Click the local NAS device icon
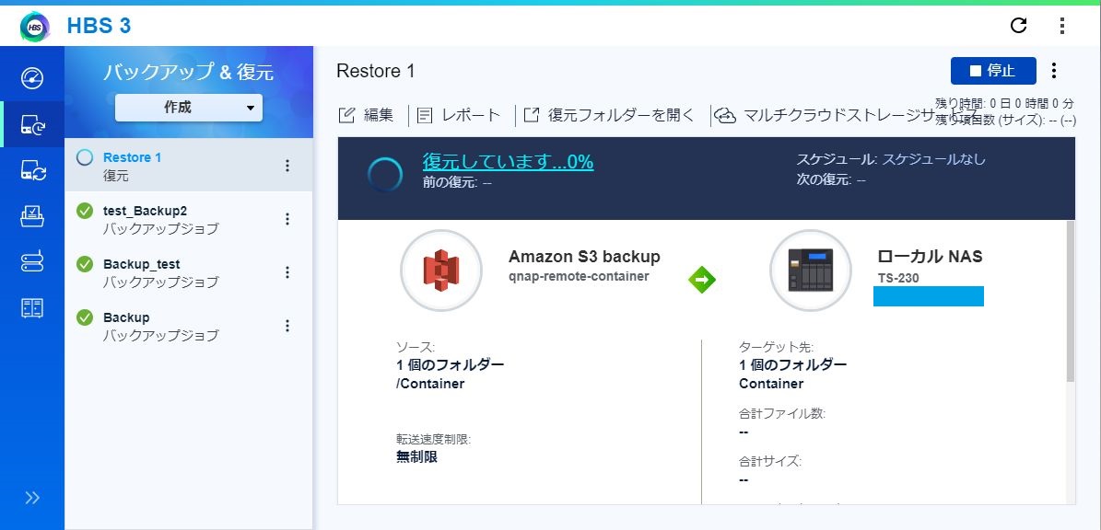This screenshot has width=1101, height=530. 810,270
